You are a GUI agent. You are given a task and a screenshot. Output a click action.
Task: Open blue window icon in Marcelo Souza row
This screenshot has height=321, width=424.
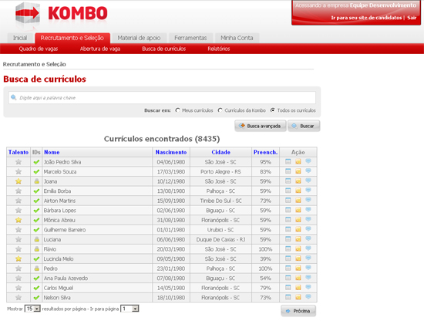288,171
